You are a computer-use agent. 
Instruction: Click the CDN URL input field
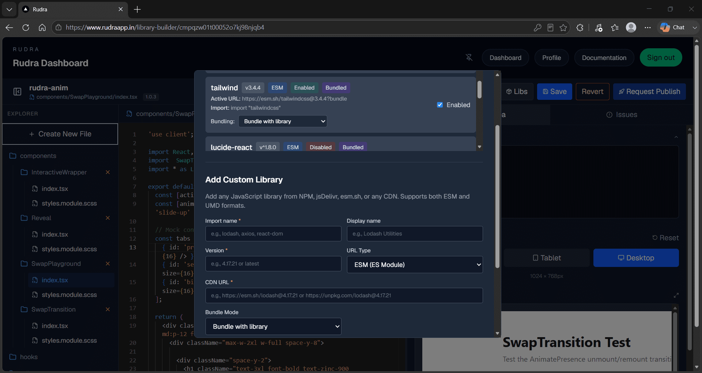click(x=344, y=295)
